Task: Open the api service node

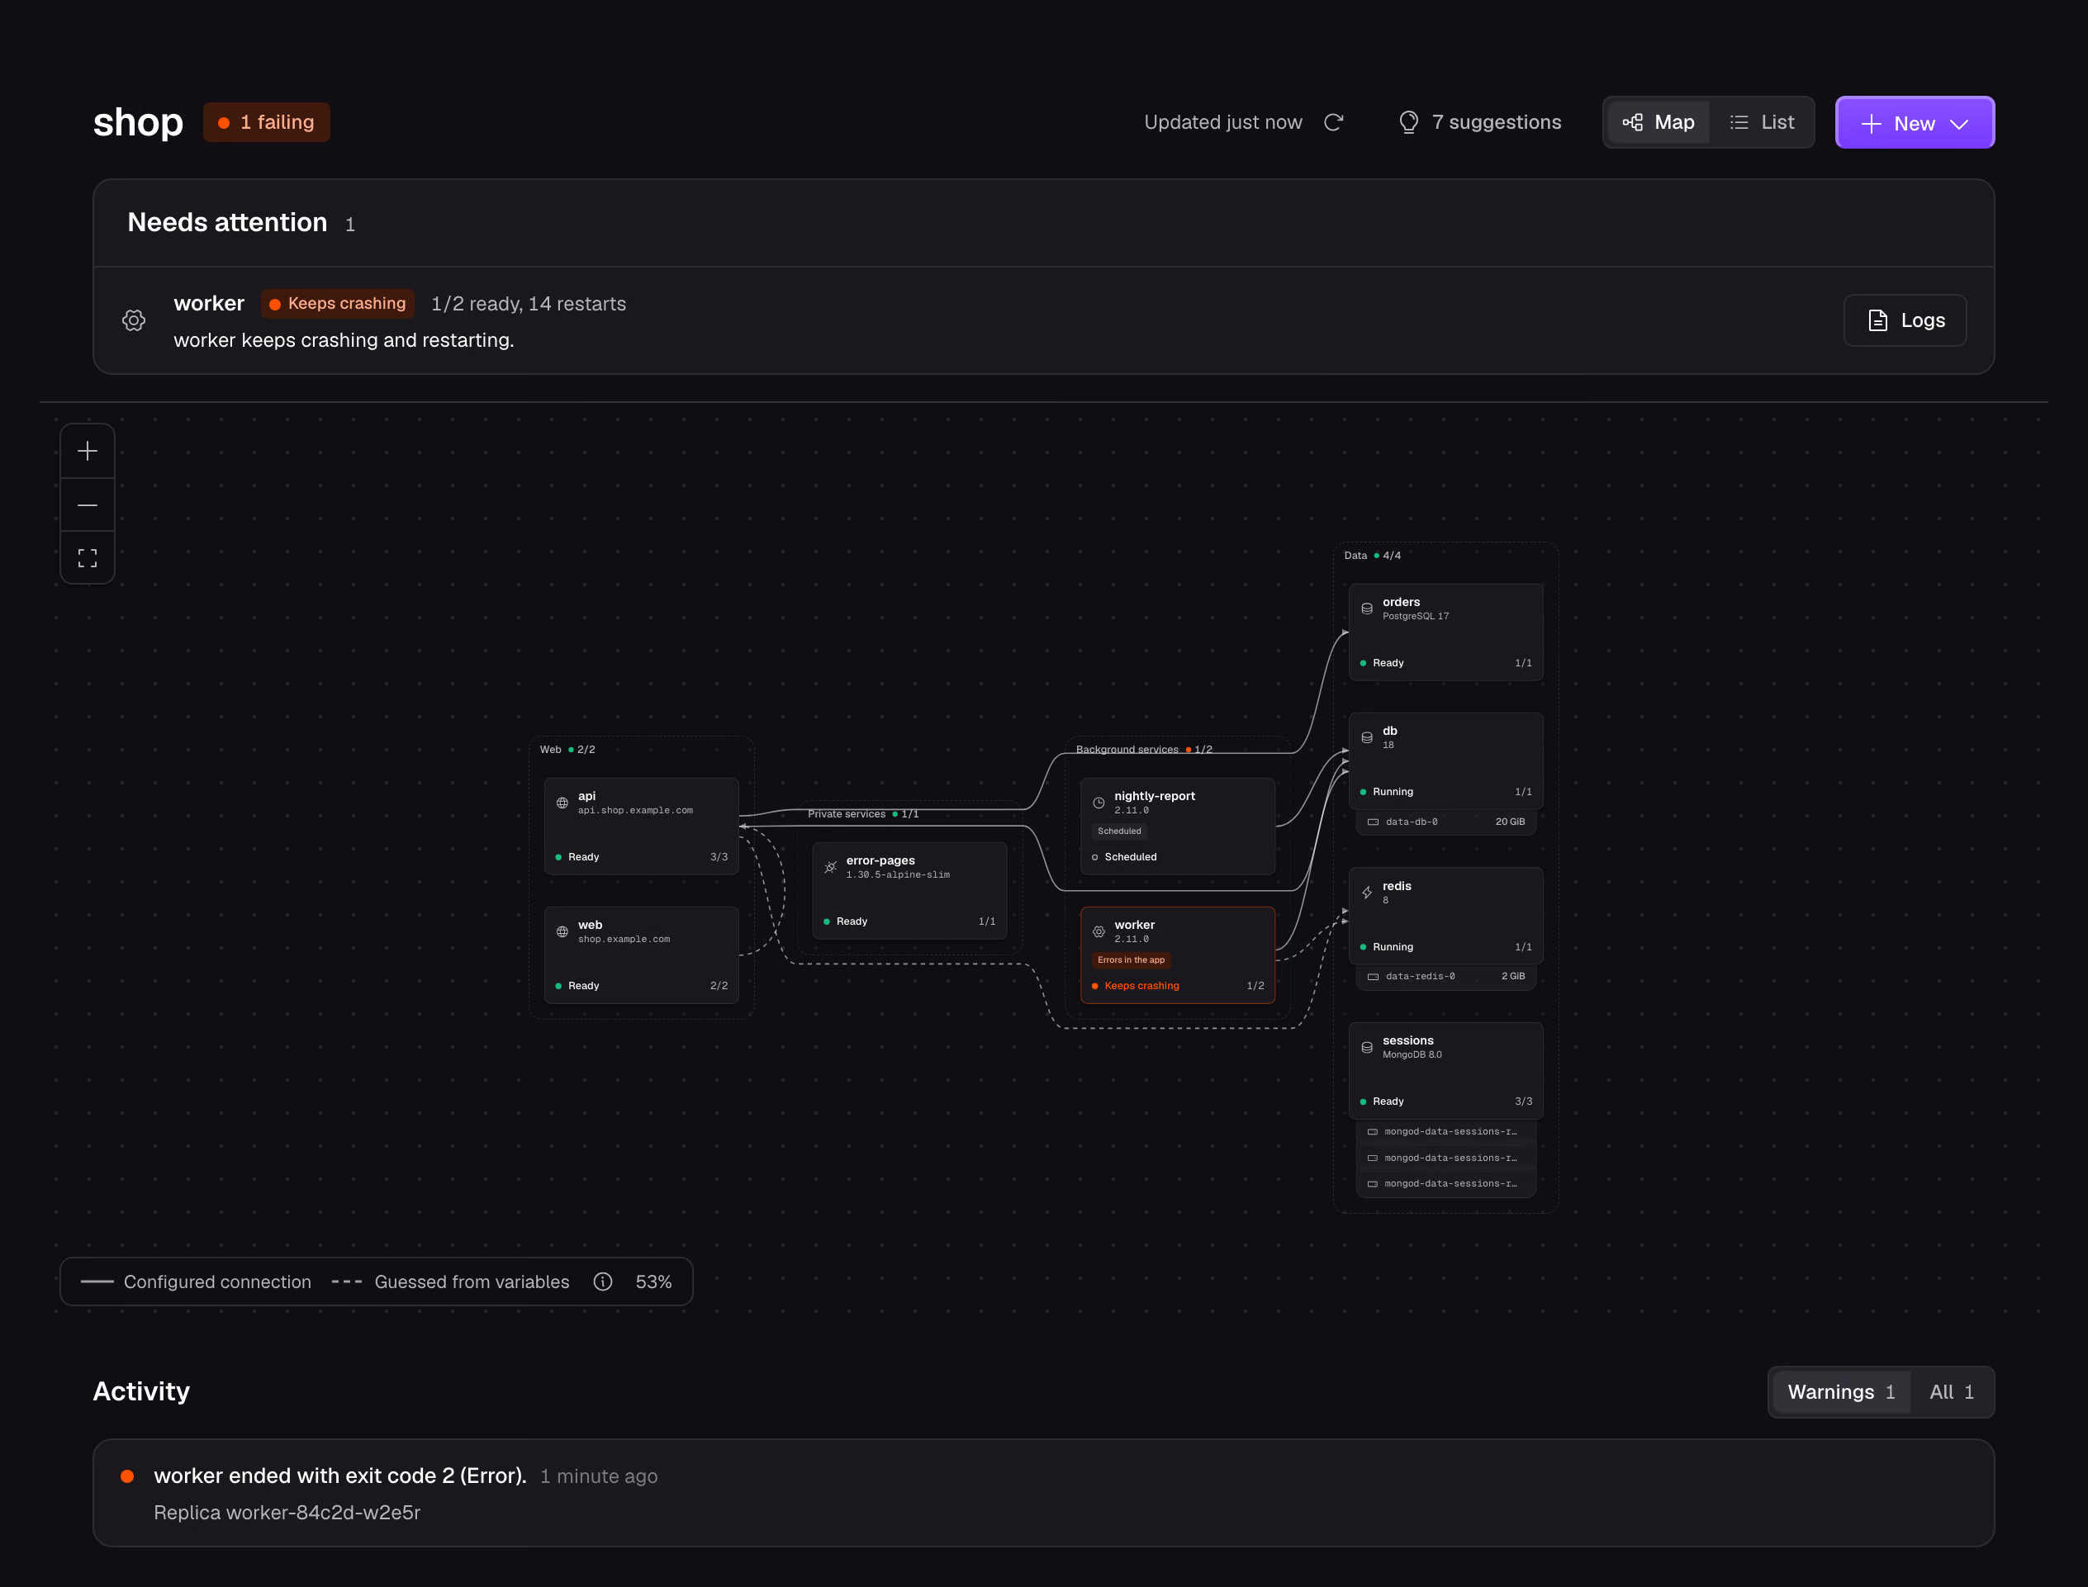Action: 642,827
